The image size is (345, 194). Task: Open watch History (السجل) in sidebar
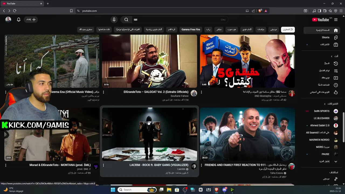321,63
